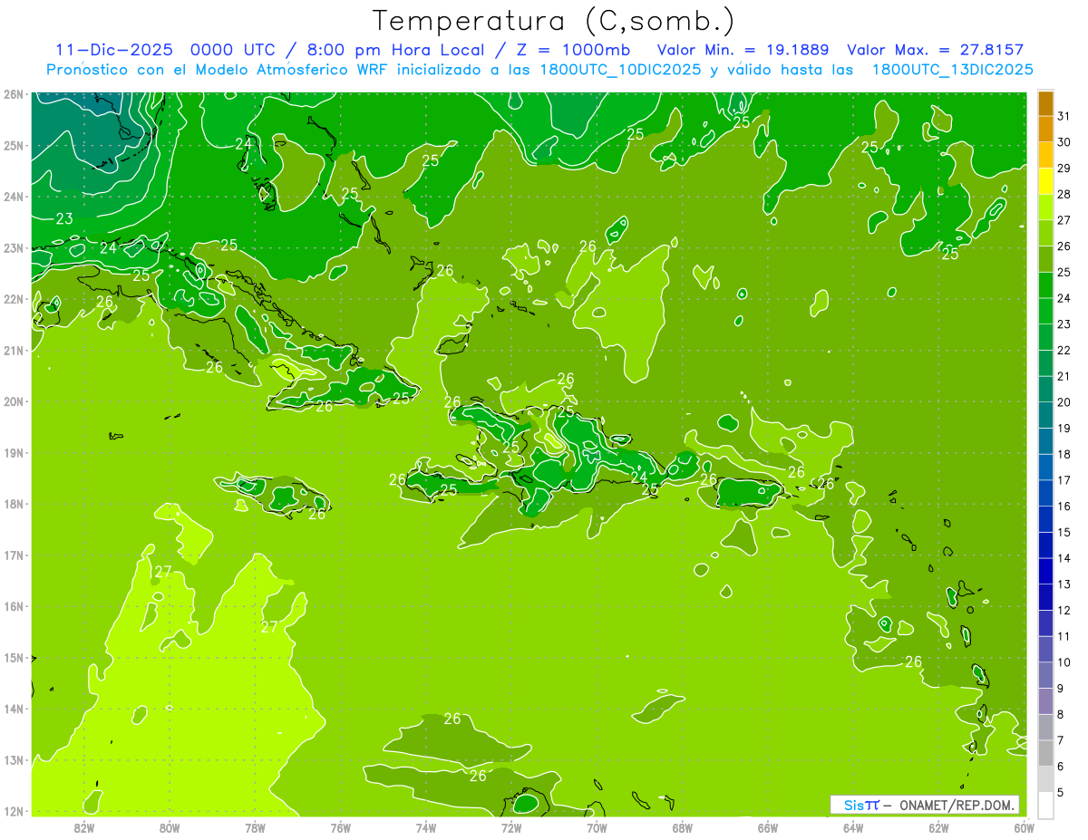Select the "1800UTC_13DIC2025" valid-until timestamp
The image size is (1088, 840).
point(953,70)
